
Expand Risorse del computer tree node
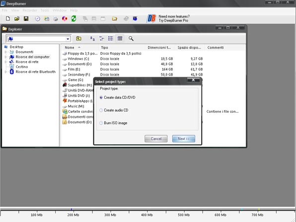pos(5,57)
